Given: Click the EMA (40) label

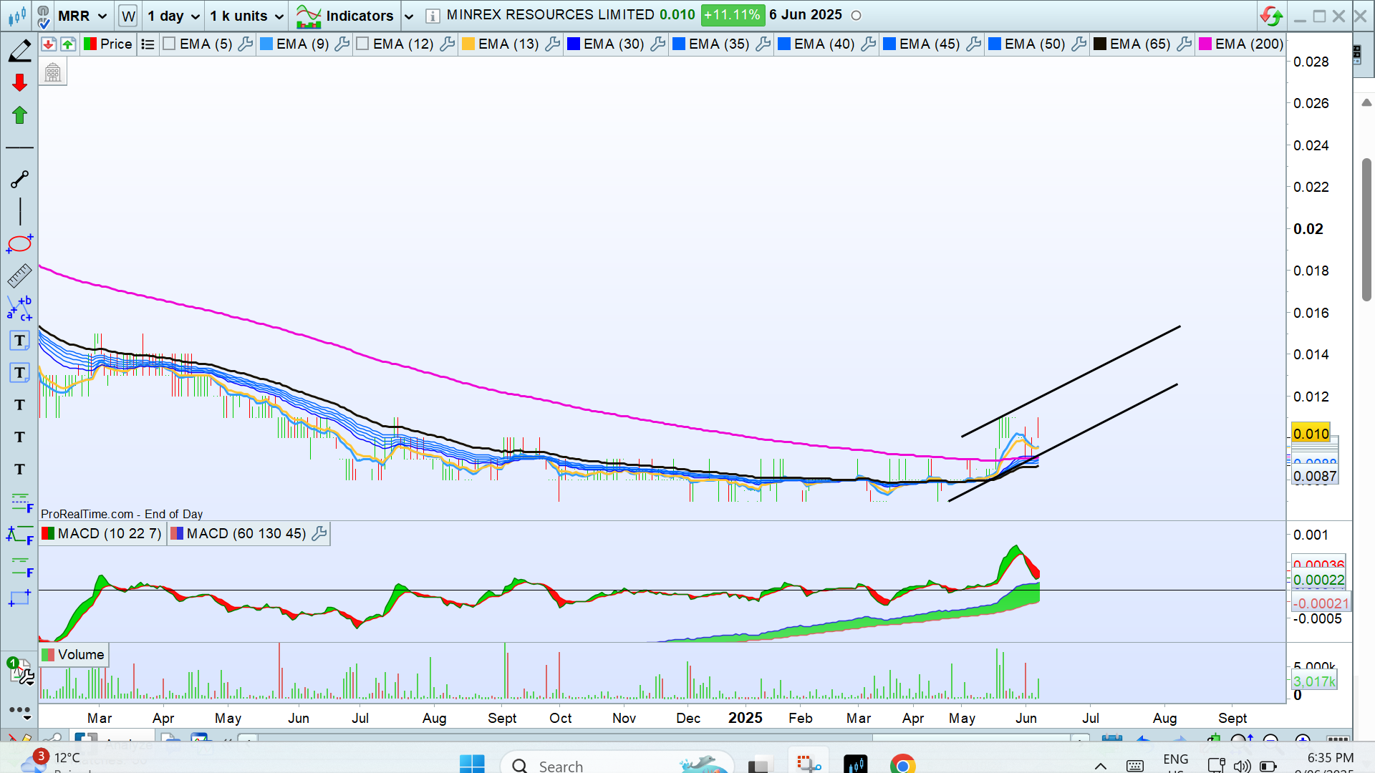Looking at the screenshot, I should pyautogui.click(x=824, y=44).
